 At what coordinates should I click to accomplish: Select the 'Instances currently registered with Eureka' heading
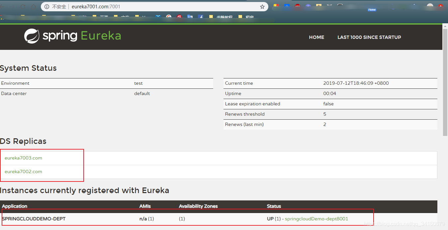[x=85, y=190]
